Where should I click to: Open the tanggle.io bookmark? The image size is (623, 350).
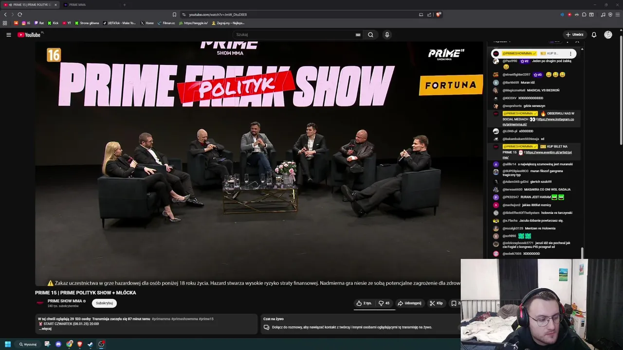[194, 23]
